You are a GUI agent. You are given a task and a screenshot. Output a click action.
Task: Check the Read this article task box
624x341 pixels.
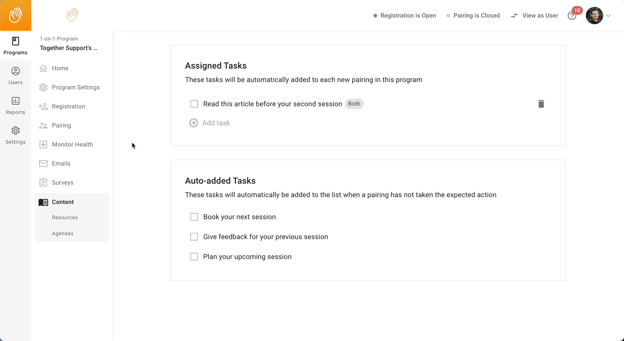(x=194, y=104)
